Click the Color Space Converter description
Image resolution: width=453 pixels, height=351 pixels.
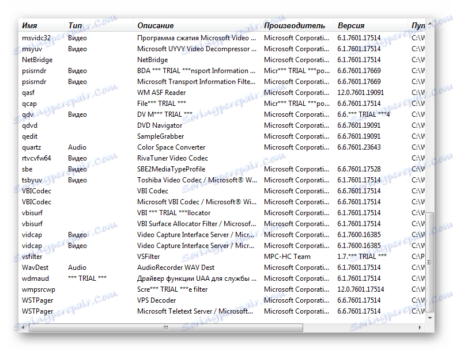coord(171,147)
